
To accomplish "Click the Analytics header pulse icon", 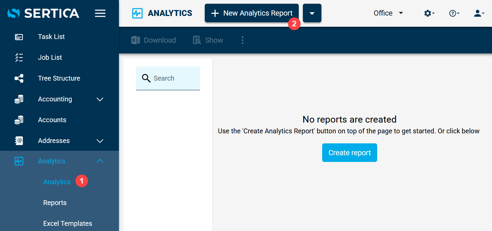I will coord(137,13).
